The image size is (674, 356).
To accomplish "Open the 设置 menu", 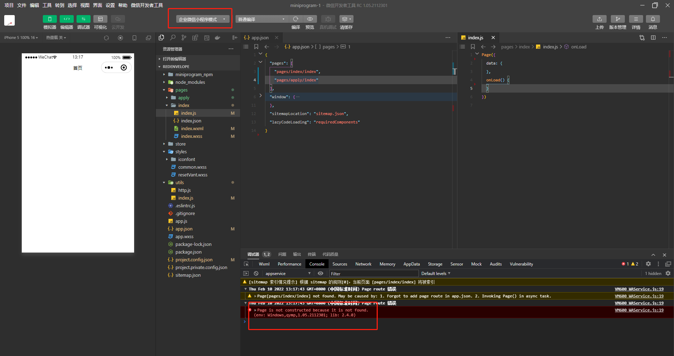I will 110,5.
